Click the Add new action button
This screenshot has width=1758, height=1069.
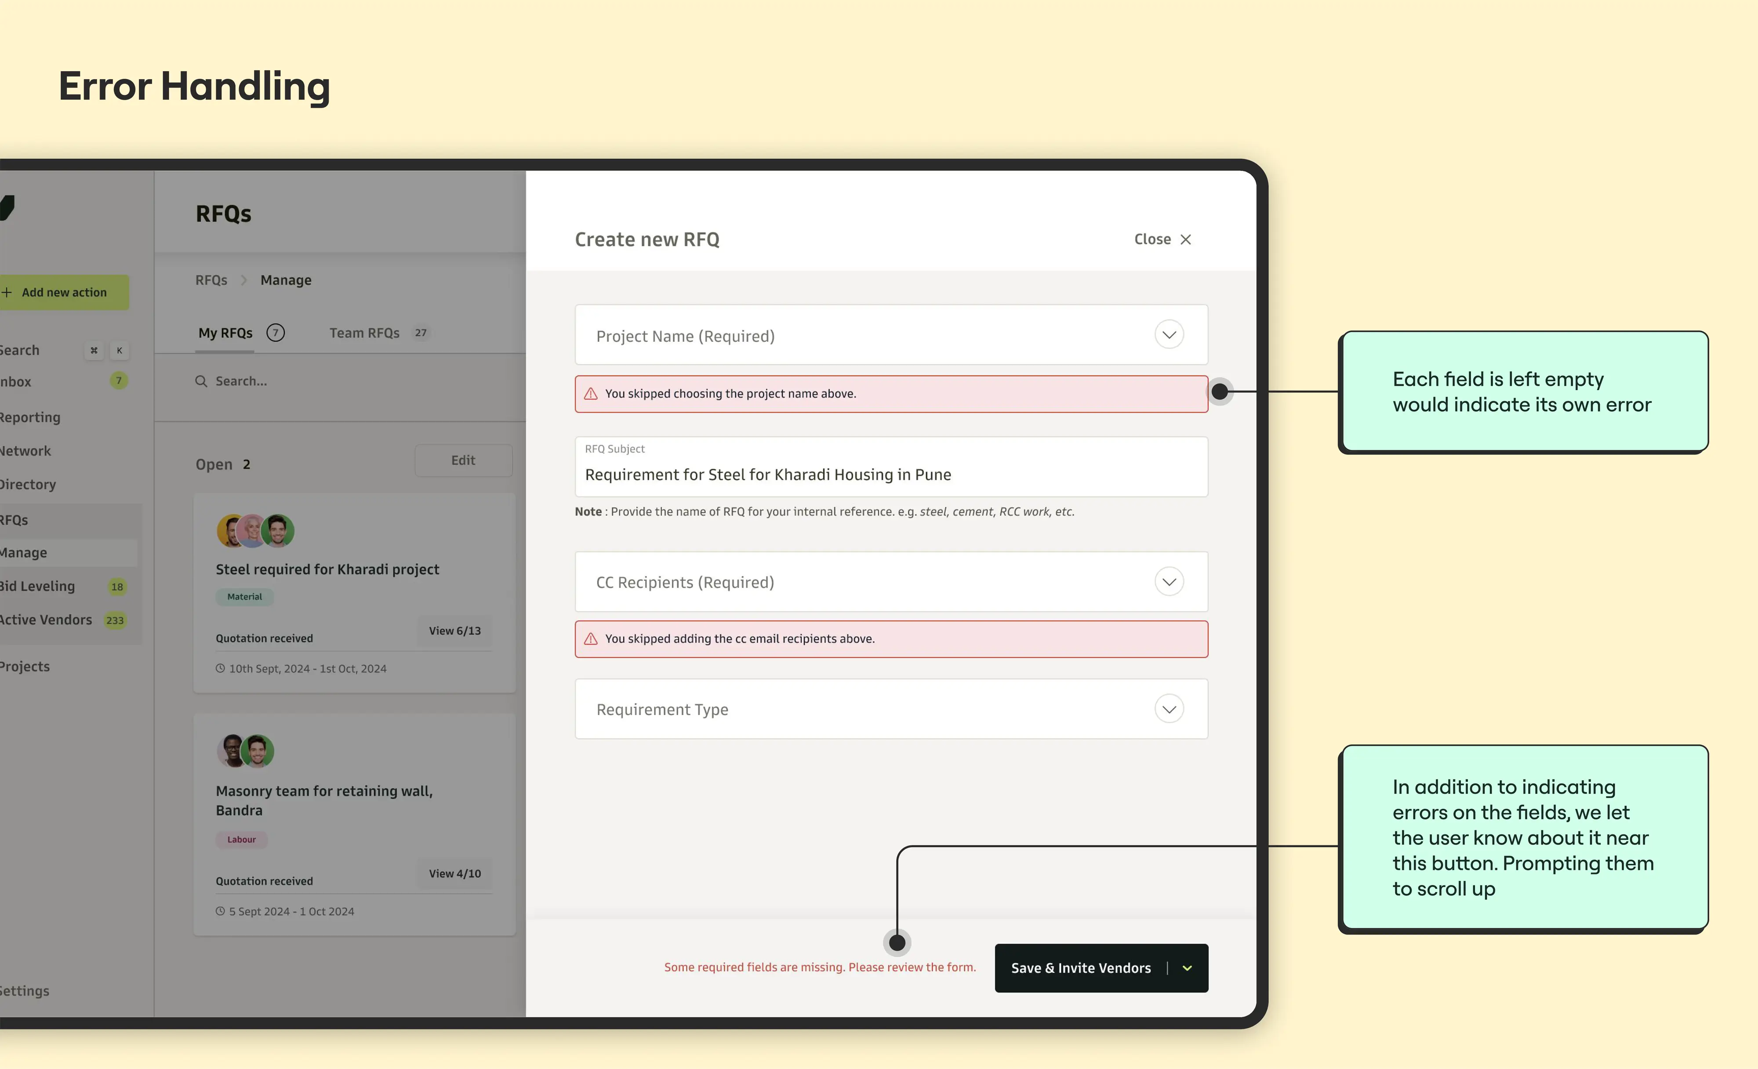click(63, 292)
